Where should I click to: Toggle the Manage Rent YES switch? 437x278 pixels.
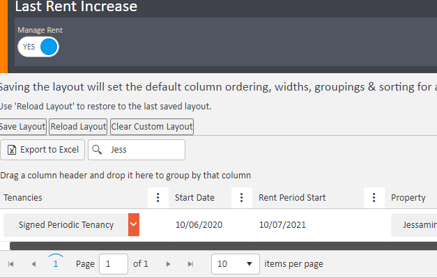coord(38,47)
